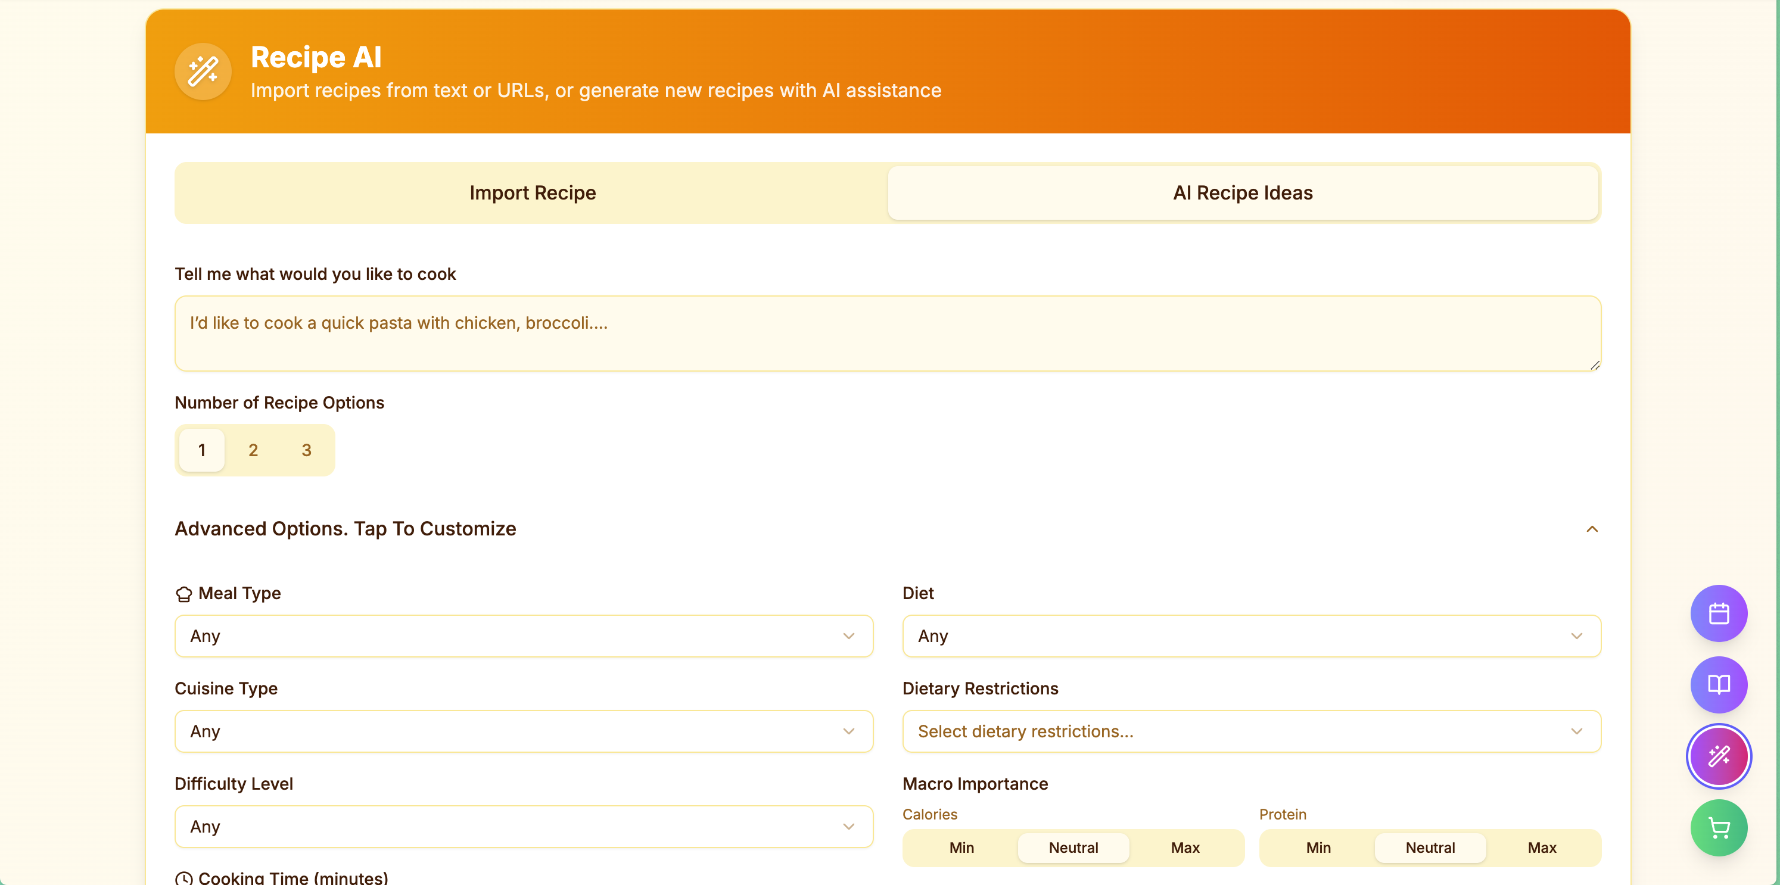This screenshot has width=1780, height=885.
Task: Switch to the Import Recipe tab
Action: (x=532, y=193)
